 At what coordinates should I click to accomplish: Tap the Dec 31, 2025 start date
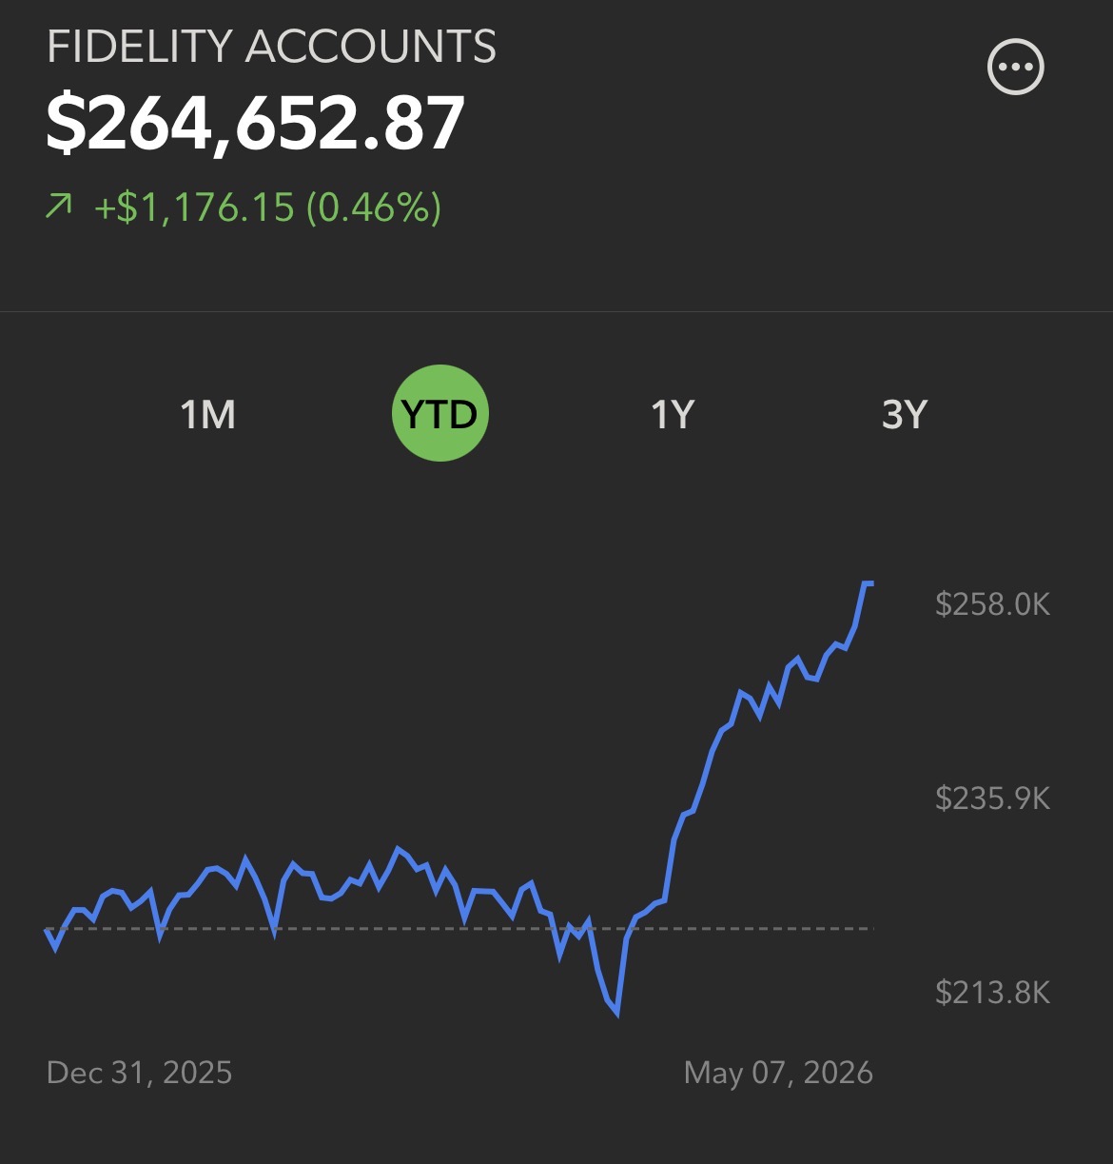coord(139,1073)
